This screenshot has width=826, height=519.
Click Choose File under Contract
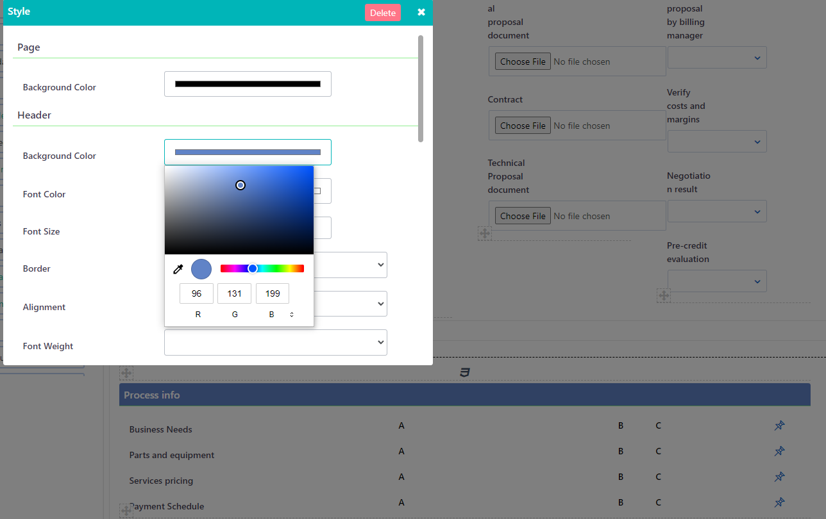coord(522,125)
